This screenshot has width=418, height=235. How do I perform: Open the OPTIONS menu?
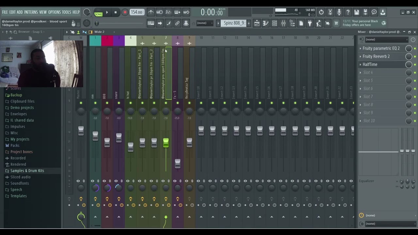tap(55, 12)
